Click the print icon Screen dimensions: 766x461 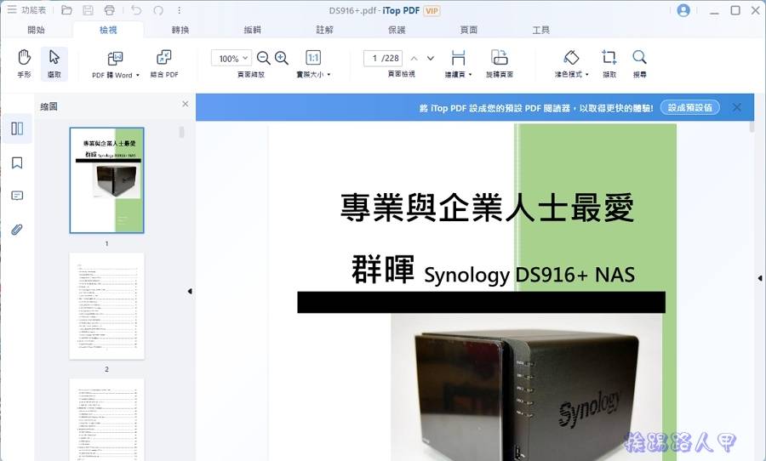point(110,10)
